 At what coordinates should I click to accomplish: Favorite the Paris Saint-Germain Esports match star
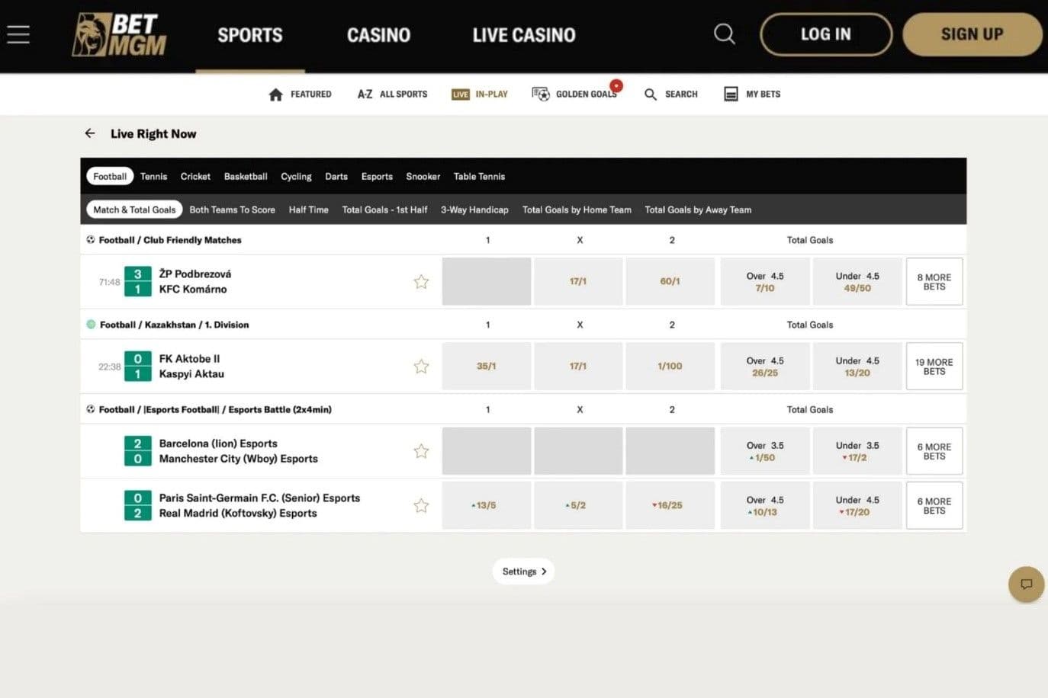pos(421,505)
